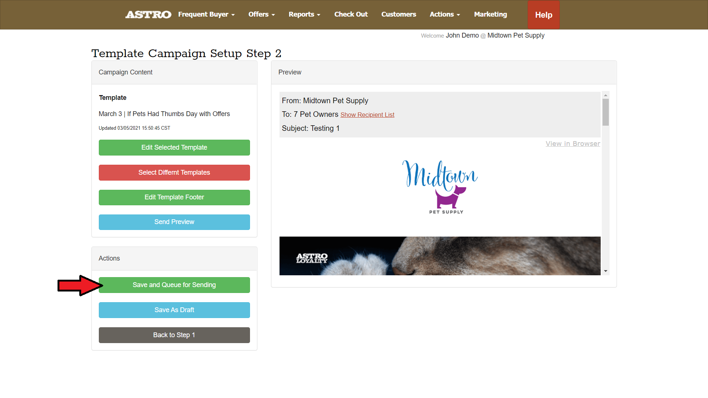Navigate to Marketing section
The width and height of the screenshot is (708, 398).
tap(490, 14)
